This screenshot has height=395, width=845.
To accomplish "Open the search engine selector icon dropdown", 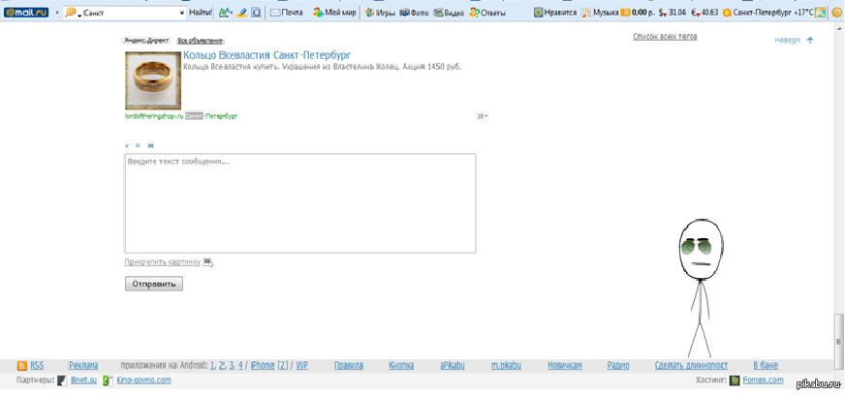I will 73,13.
